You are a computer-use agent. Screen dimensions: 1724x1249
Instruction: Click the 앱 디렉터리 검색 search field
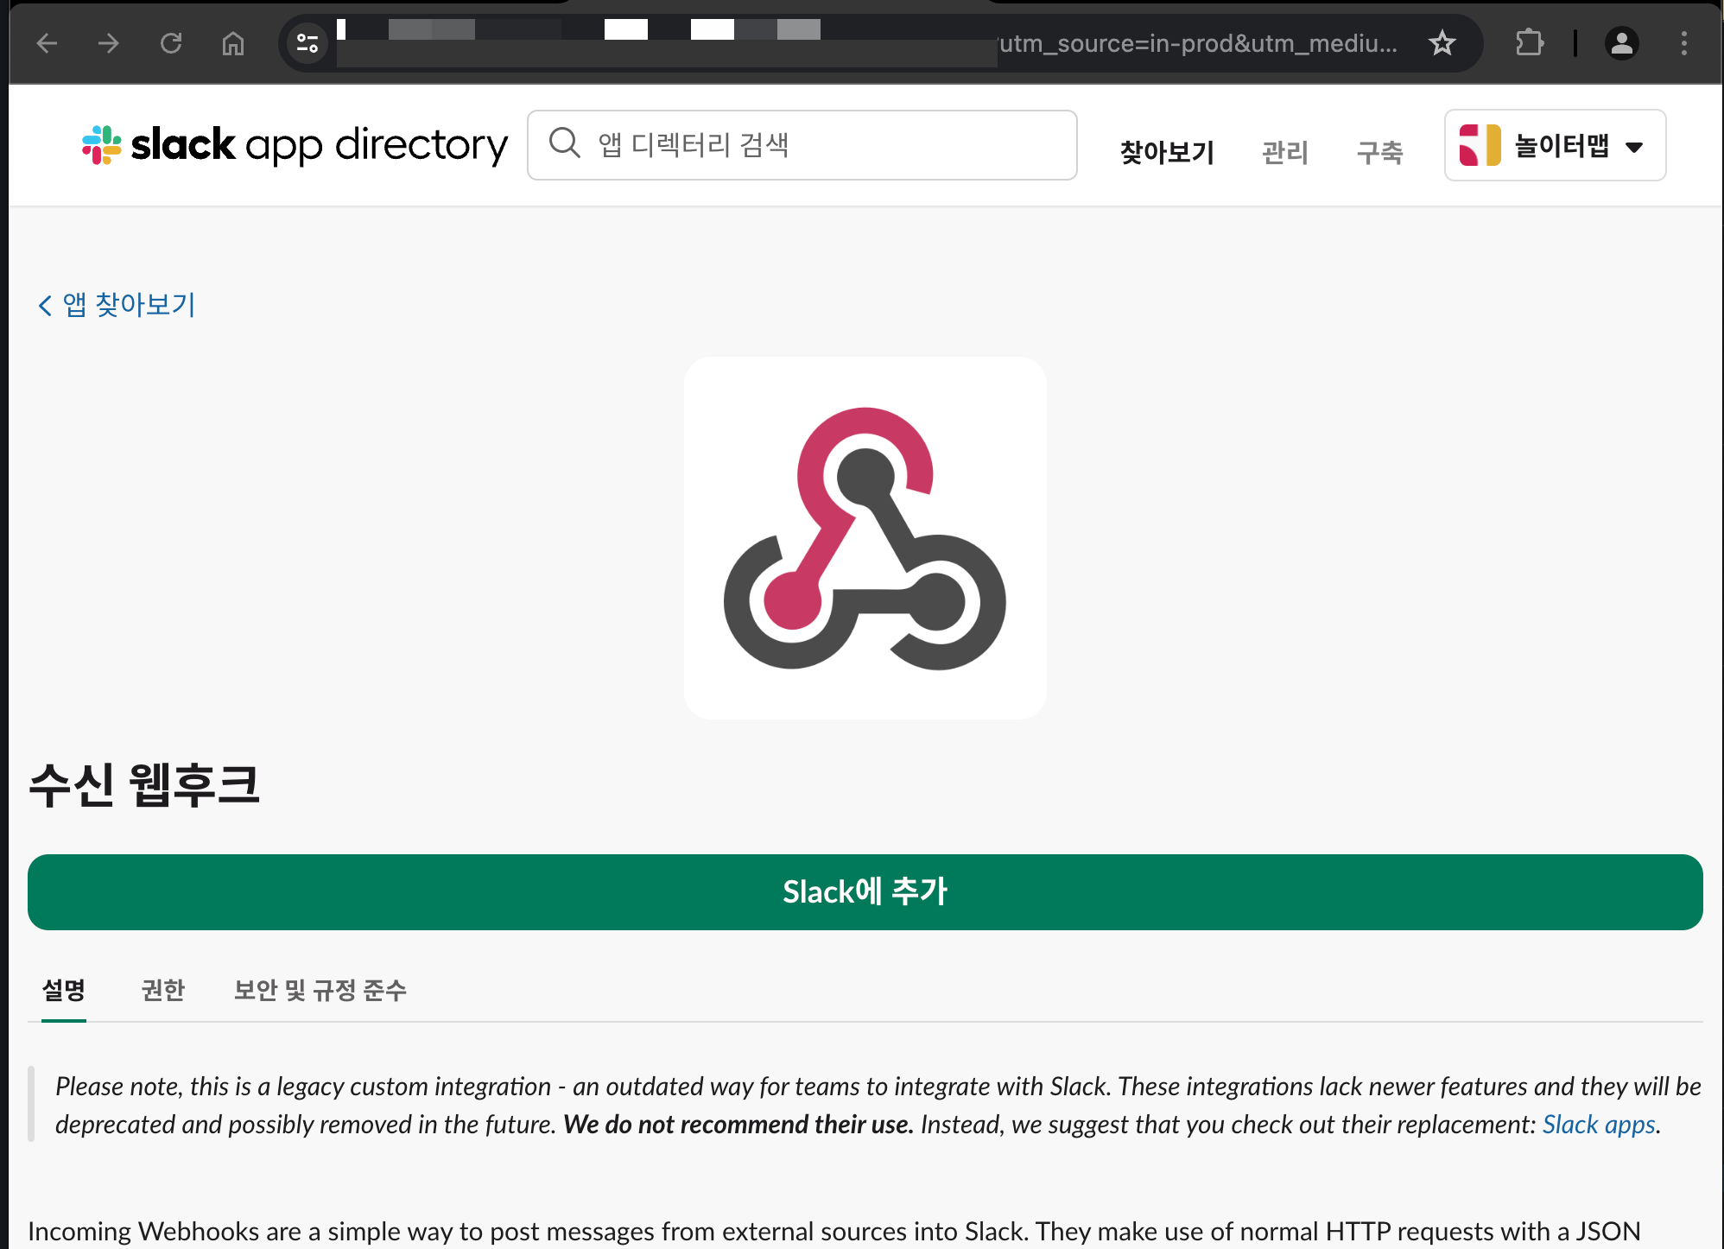(x=802, y=145)
